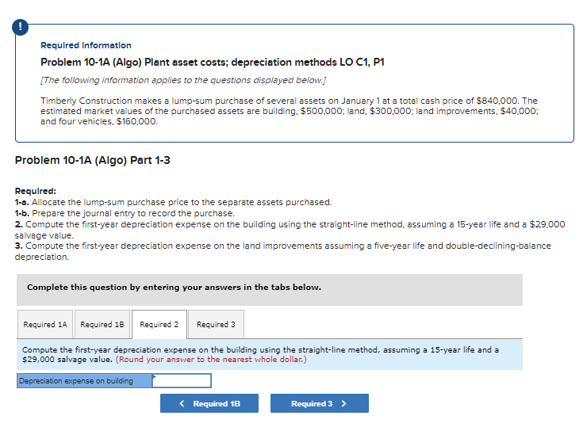The width and height of the screenshot is (587, 427).
Task: Advance with the Required 3 button
Action: click(x=320, y=403)
